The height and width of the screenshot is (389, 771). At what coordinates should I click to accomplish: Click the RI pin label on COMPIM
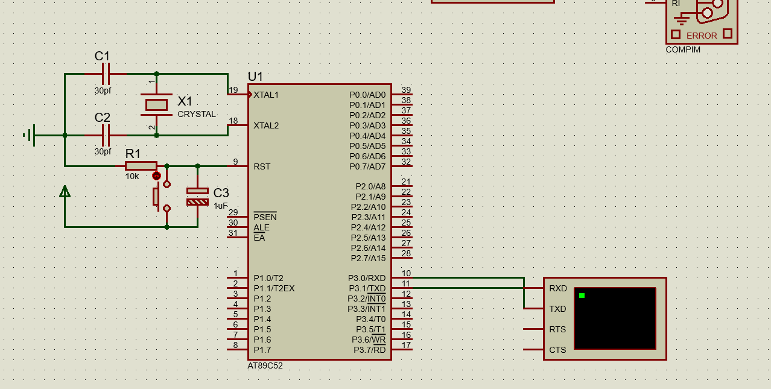coord(676,3)
